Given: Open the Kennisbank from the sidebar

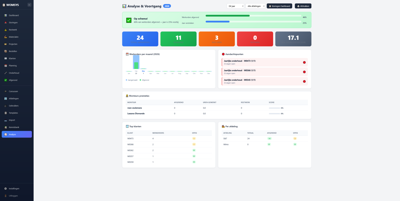Looking at the screenshot, I should pos(14,127).
